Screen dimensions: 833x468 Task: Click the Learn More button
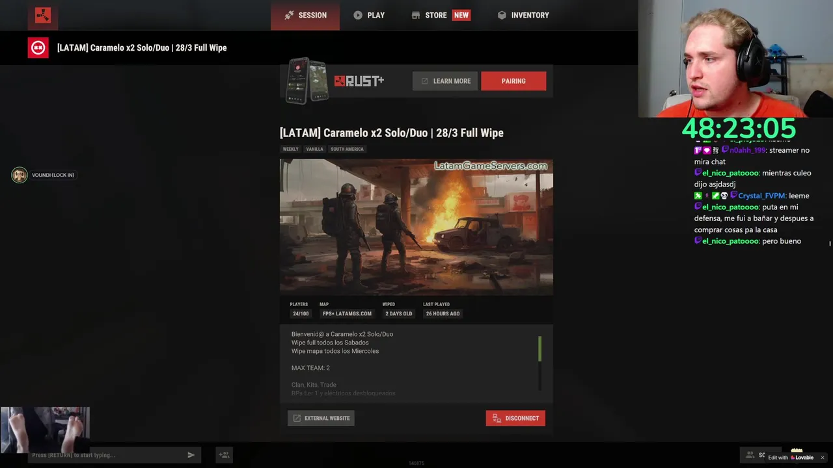coord(445,81)
